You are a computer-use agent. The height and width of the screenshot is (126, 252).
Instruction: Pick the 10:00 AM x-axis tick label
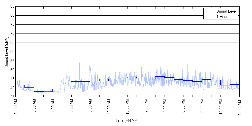point(109,107)
